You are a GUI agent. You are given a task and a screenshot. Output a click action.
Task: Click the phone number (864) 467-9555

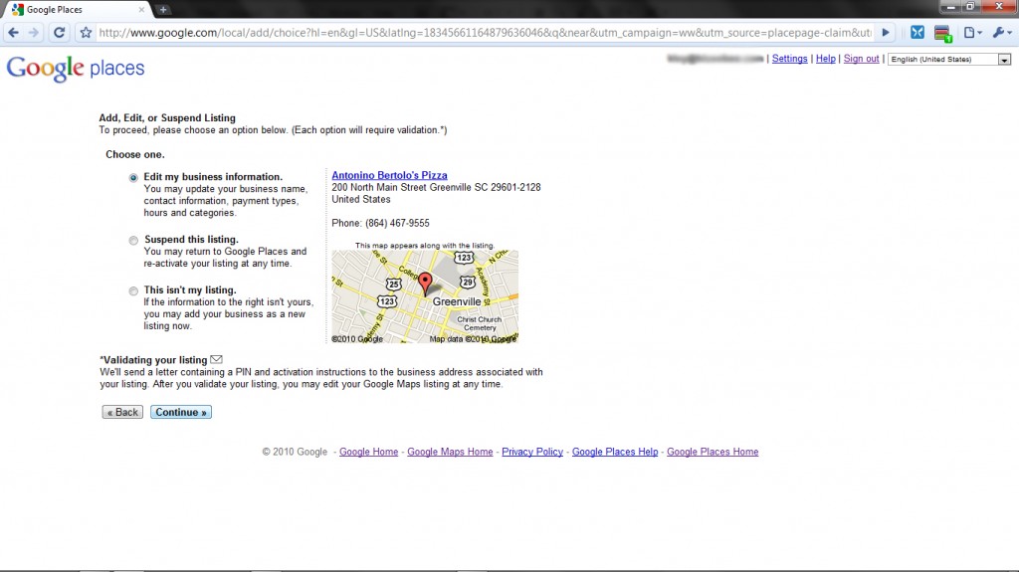(x=397, y=223)
